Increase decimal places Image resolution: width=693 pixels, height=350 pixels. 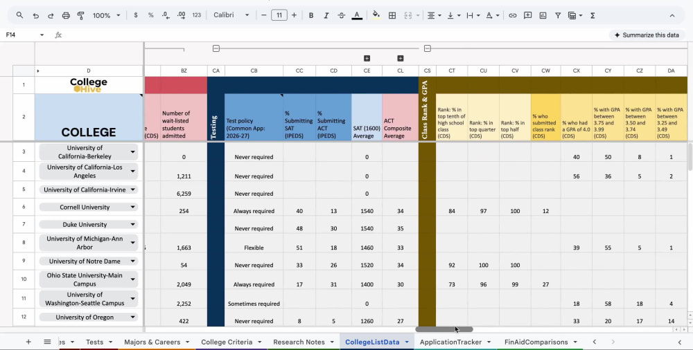click(x=181, y=15)
